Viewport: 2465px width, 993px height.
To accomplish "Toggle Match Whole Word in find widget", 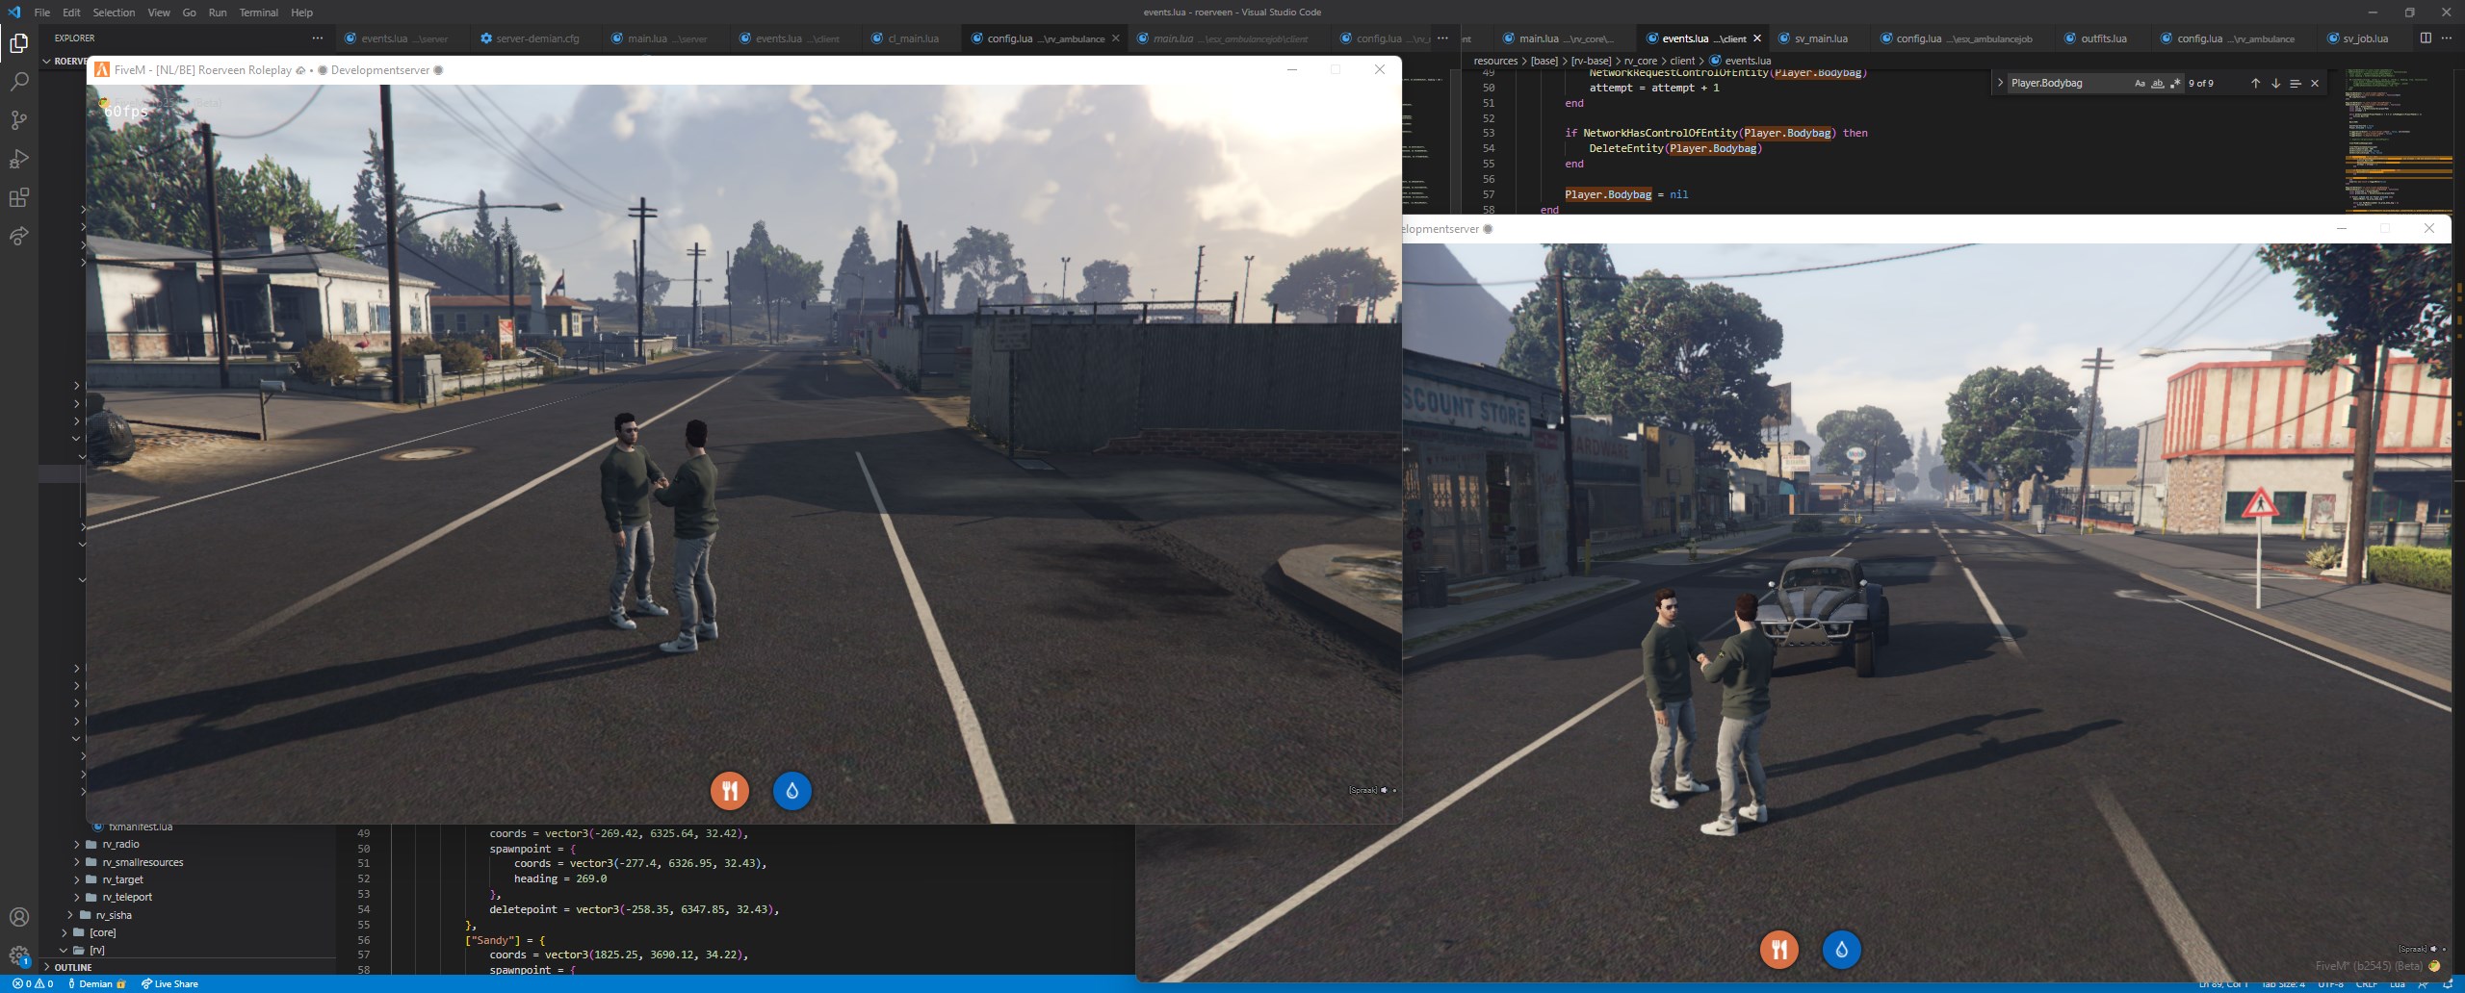I will 2157,84.
